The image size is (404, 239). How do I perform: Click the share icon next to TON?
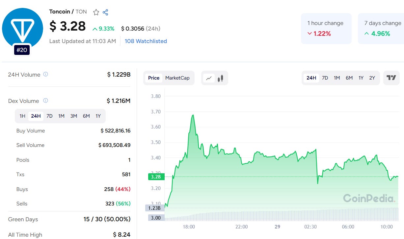pyautogui.click(x=105, y=12)
